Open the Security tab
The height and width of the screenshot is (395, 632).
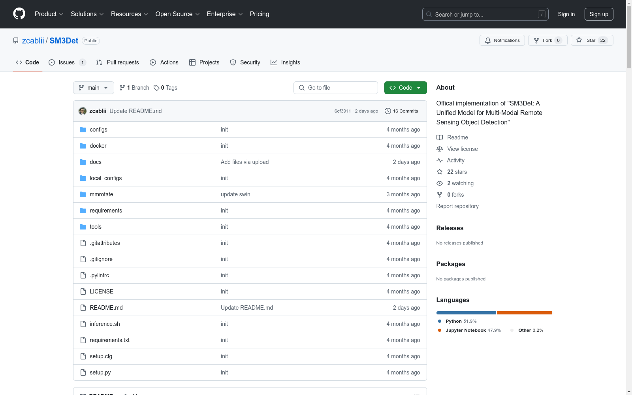tap(245, 62)
